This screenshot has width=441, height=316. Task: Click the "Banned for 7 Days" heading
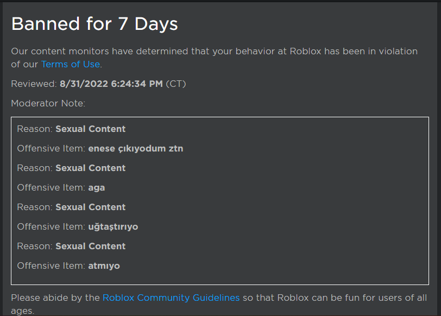pyautogui.click(x=94, y=24)
